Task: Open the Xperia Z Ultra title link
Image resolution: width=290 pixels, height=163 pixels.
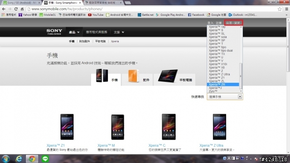Action: [211, 145]
